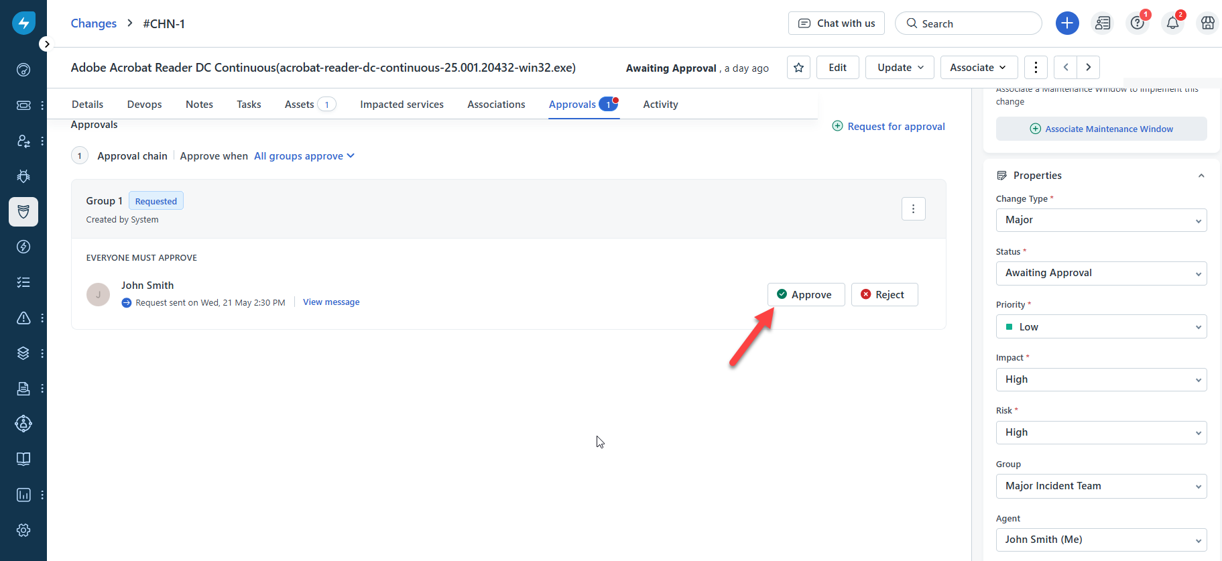Viewport: 1222px width, 561px height.
Task: Open the bar chart Reports icon in sidebar
Action: [x=23, y=495]
